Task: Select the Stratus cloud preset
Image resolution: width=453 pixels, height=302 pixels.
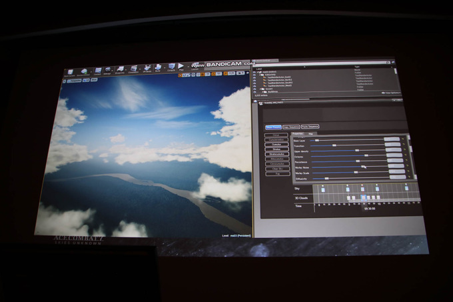Action: (x=276, y=149)
